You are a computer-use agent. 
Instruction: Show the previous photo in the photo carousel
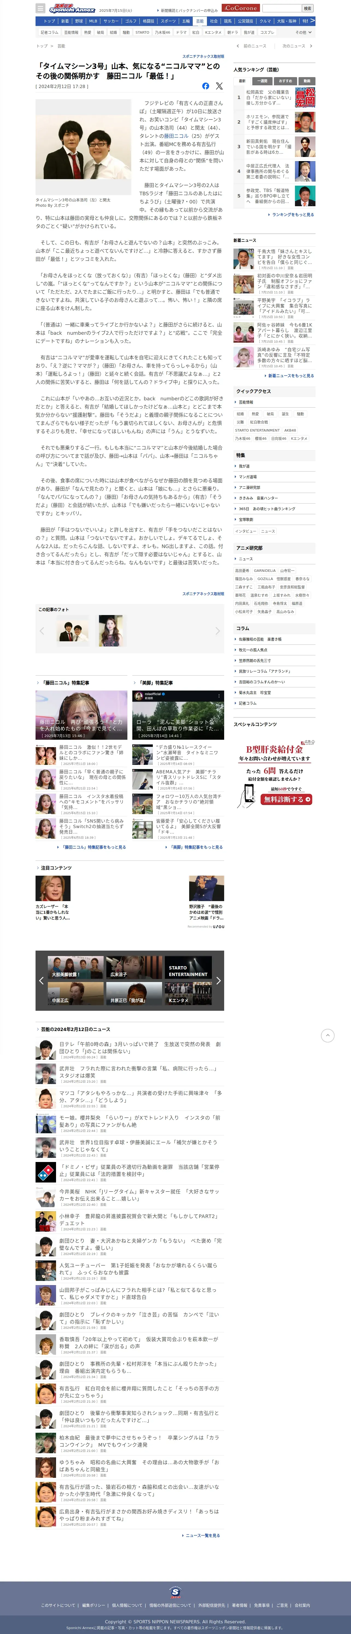[42, 631]
